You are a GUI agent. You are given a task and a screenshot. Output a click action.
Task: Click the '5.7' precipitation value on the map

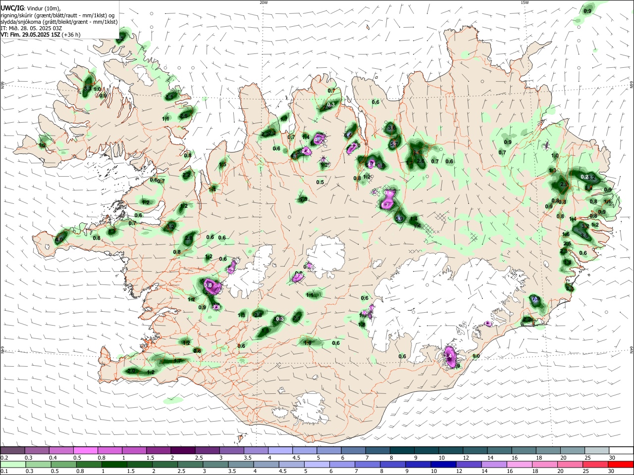point(394,144)
